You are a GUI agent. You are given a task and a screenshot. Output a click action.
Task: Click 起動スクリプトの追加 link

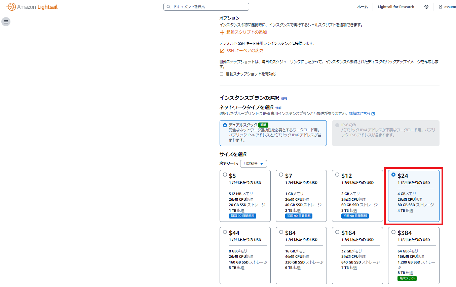point(246,32)
